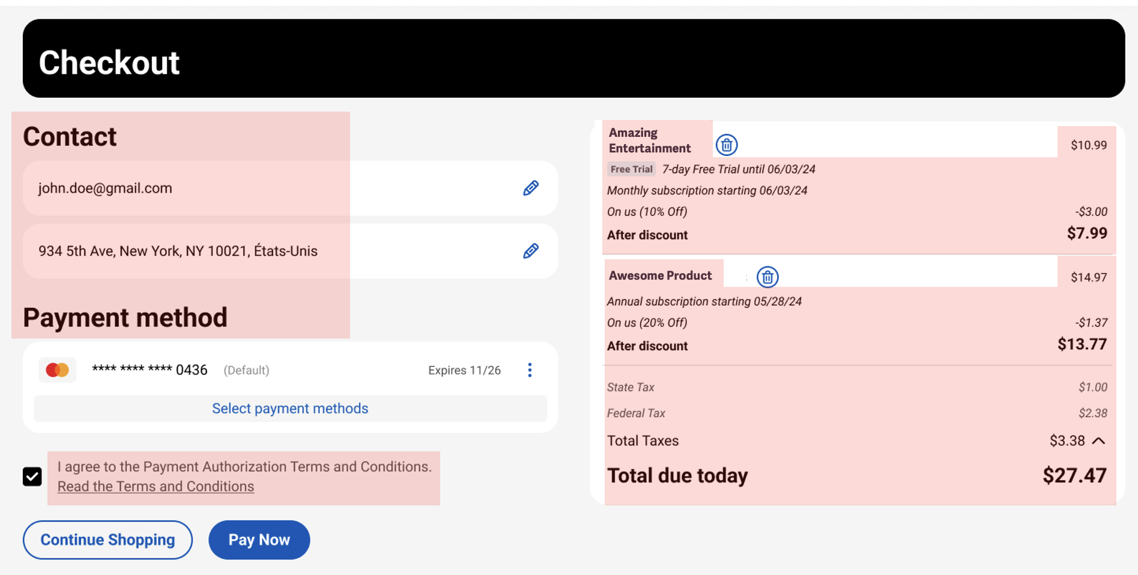Viewport: 1138px width, 575px height.
Task: Click the Awesome Product name
Action: tap(660, 275)
